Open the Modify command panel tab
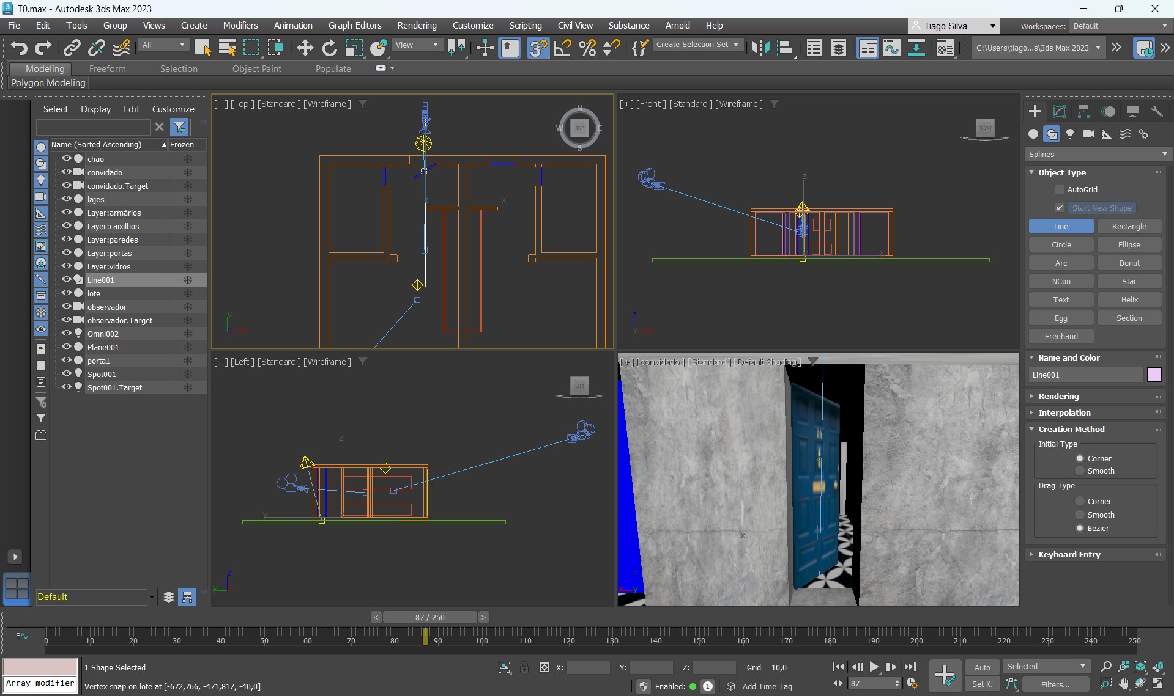This screenshot has width=1174, height=696. [x=1059, y=111]
